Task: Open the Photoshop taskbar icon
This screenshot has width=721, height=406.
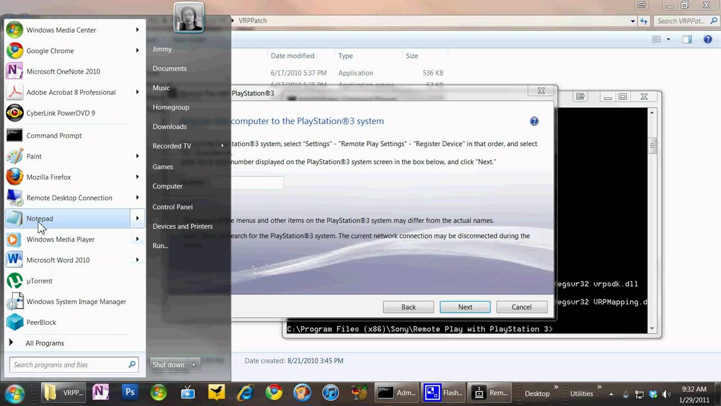Action: (x=131, y=392)
